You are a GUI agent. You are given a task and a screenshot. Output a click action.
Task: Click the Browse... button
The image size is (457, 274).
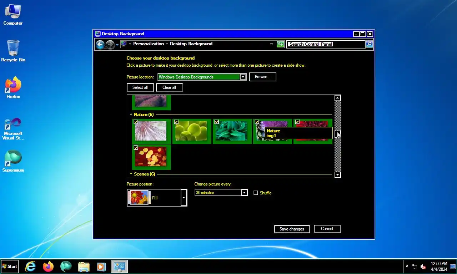coord(263,77)
